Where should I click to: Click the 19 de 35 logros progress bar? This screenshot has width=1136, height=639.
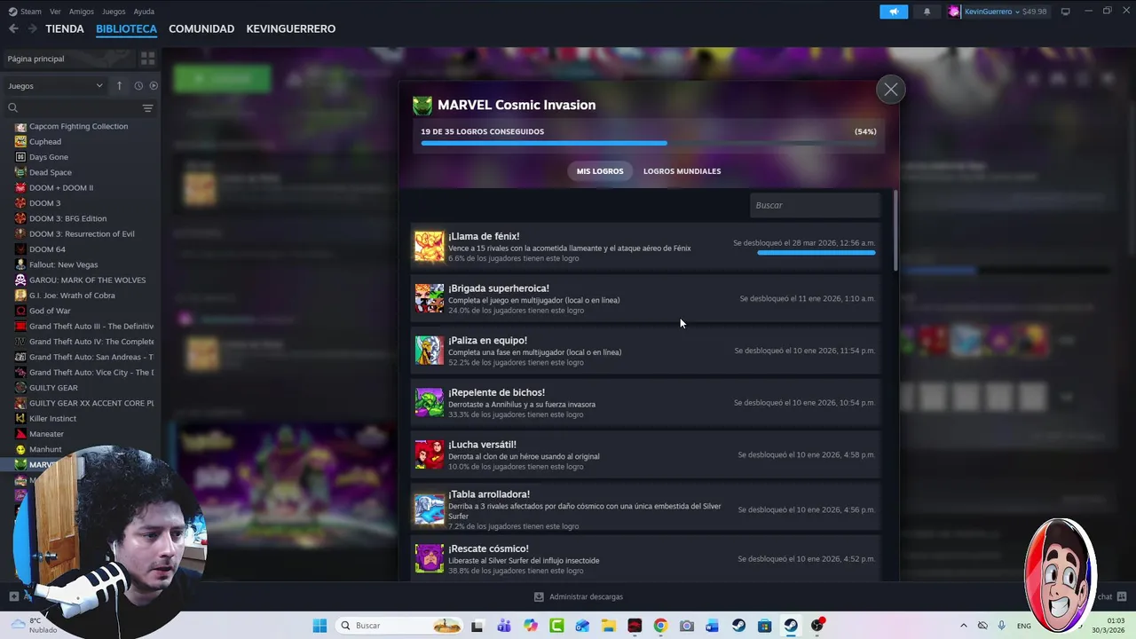click(x=648, y=143)
